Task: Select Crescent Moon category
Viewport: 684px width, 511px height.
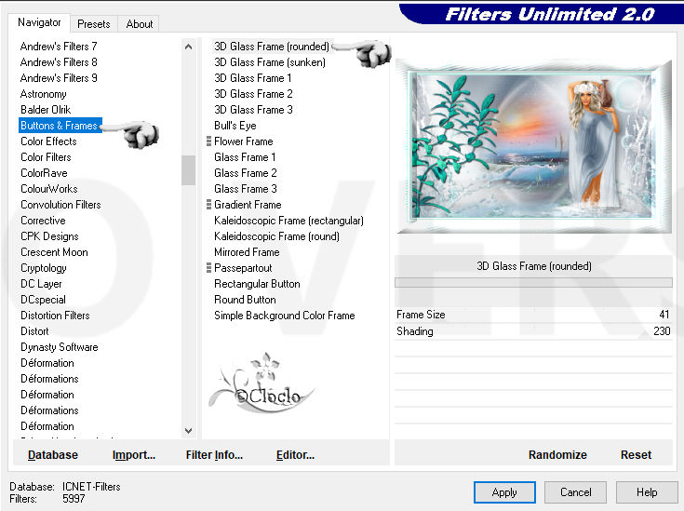Action: tap(54, 252)
